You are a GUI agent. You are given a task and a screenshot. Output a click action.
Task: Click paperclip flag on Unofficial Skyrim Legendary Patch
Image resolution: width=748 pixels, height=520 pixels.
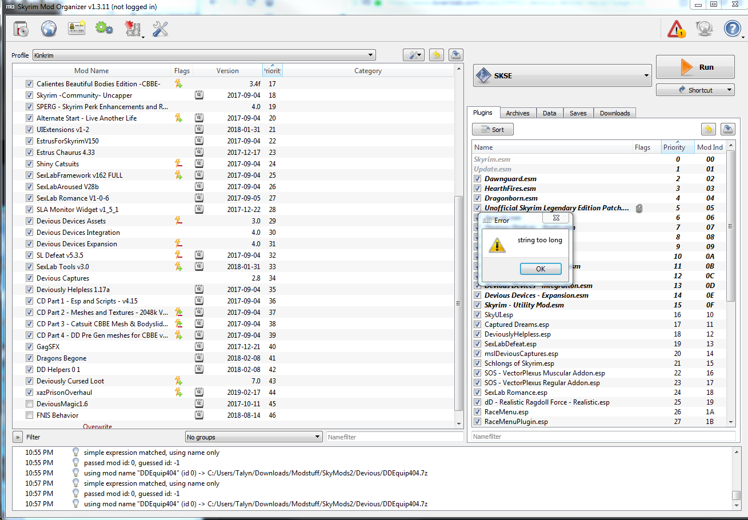click(639, 208)
